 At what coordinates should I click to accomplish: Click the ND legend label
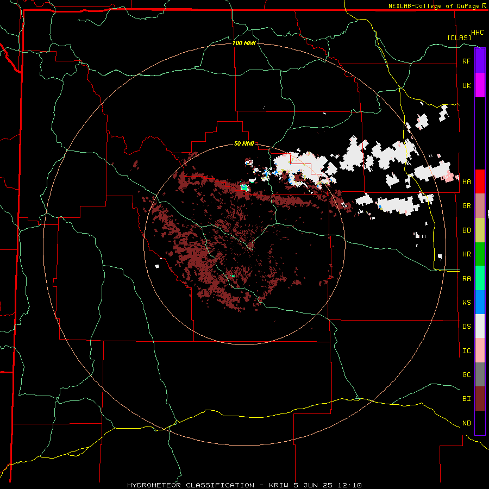pyautogui.click(x=466, y=423)
